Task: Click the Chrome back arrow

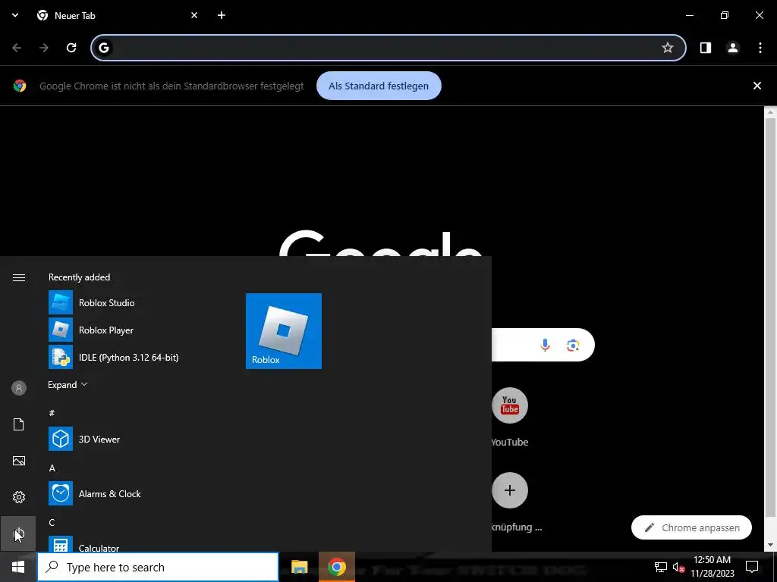Action: click(x=17, y=48)
